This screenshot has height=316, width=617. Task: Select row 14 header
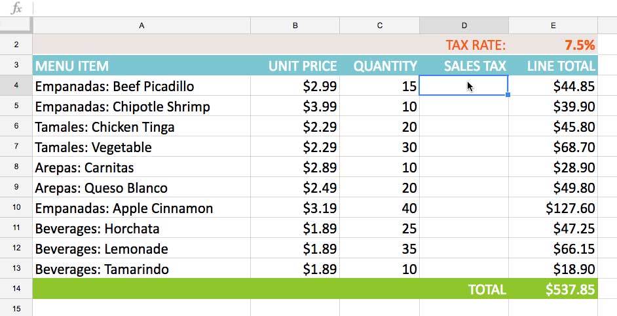pyautogui.click(x=16, y=289)
